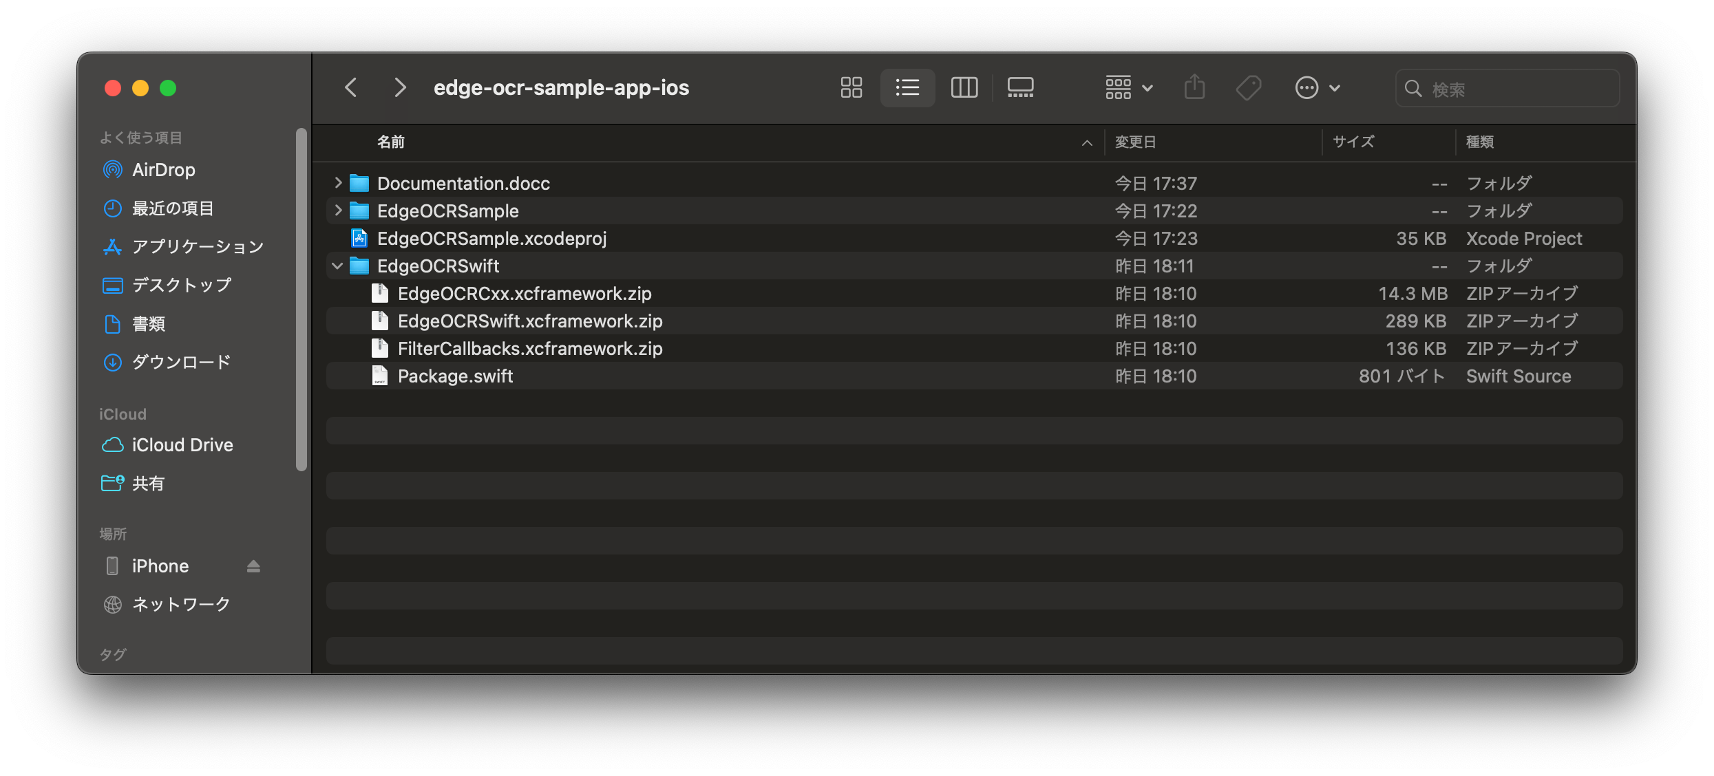This screenshot has width=1714, height=776.
Task: Click the iCloud Drive cloud icon
Action: [x=112, y=445]
